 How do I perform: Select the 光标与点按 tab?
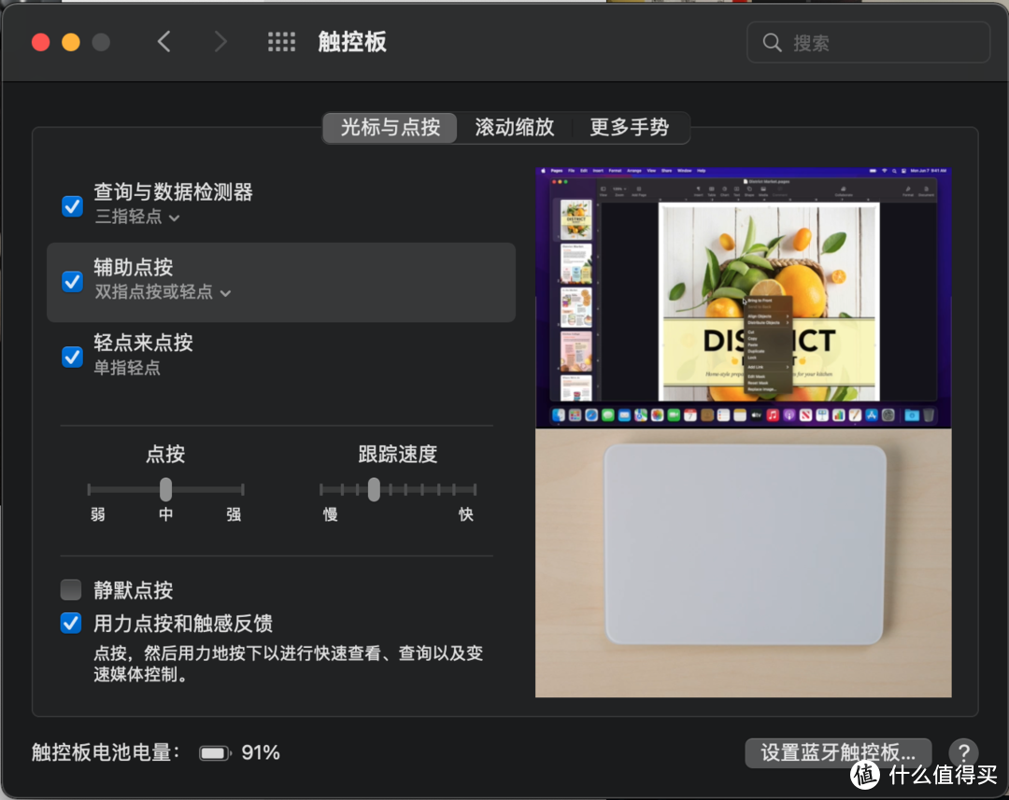[389, 128]
